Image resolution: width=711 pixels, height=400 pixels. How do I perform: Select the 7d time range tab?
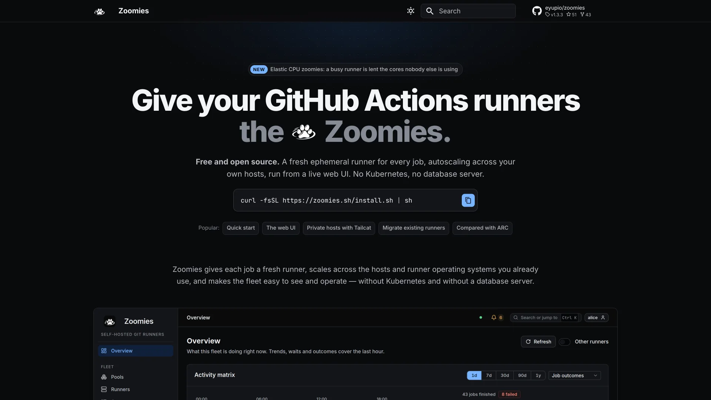click(x=489, y=376)
